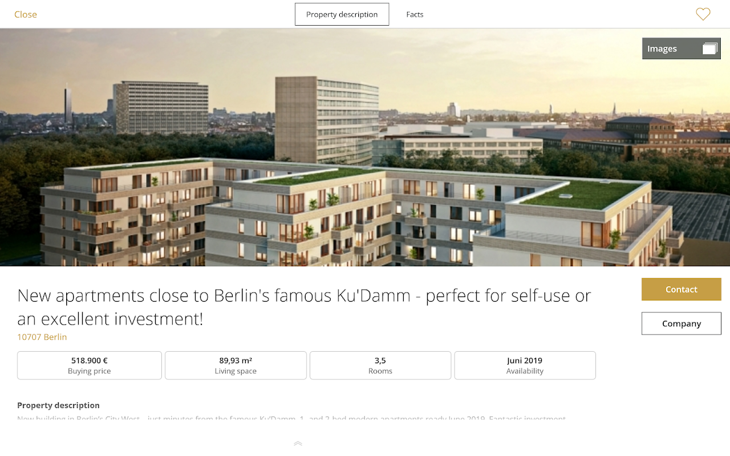Click the Property description section heading
This screenshot has height=456, width=730.
(58, 405)
